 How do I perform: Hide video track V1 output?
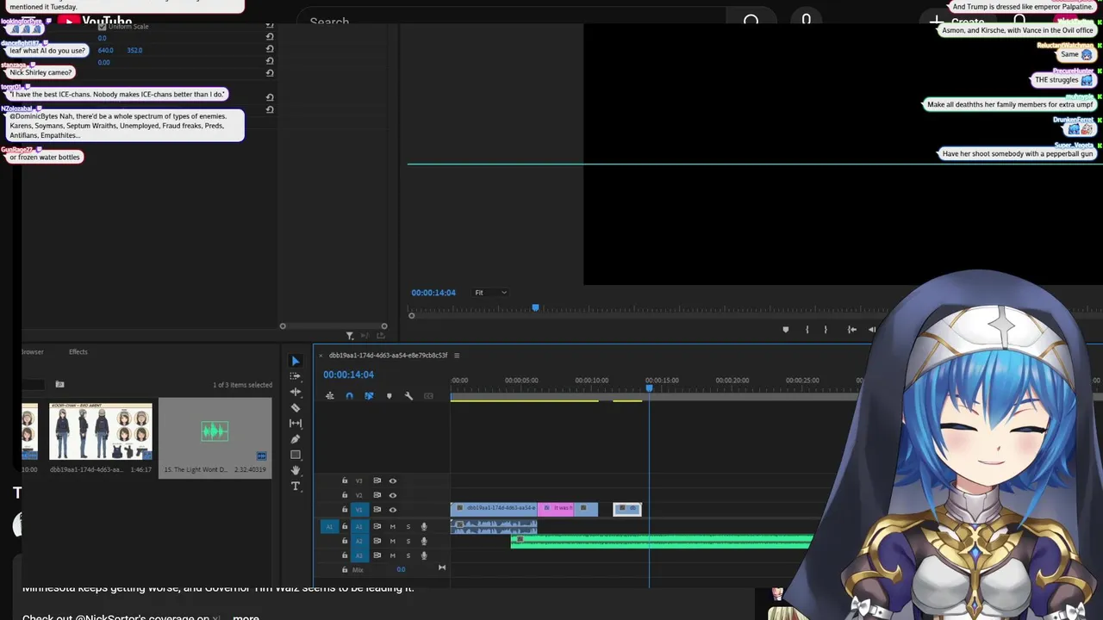(x=393, y=510)
